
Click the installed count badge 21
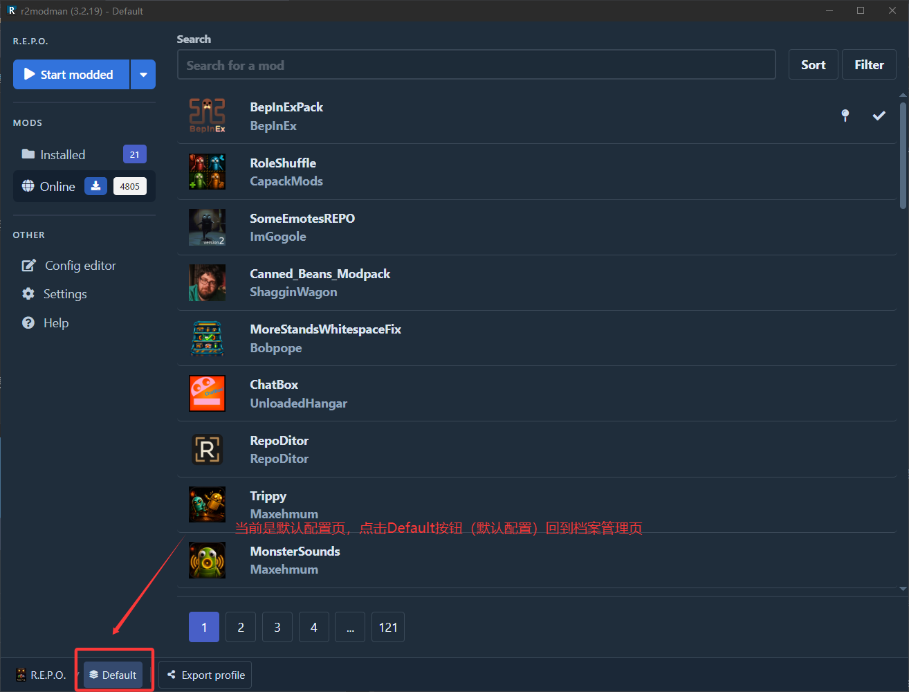[134, 154]
